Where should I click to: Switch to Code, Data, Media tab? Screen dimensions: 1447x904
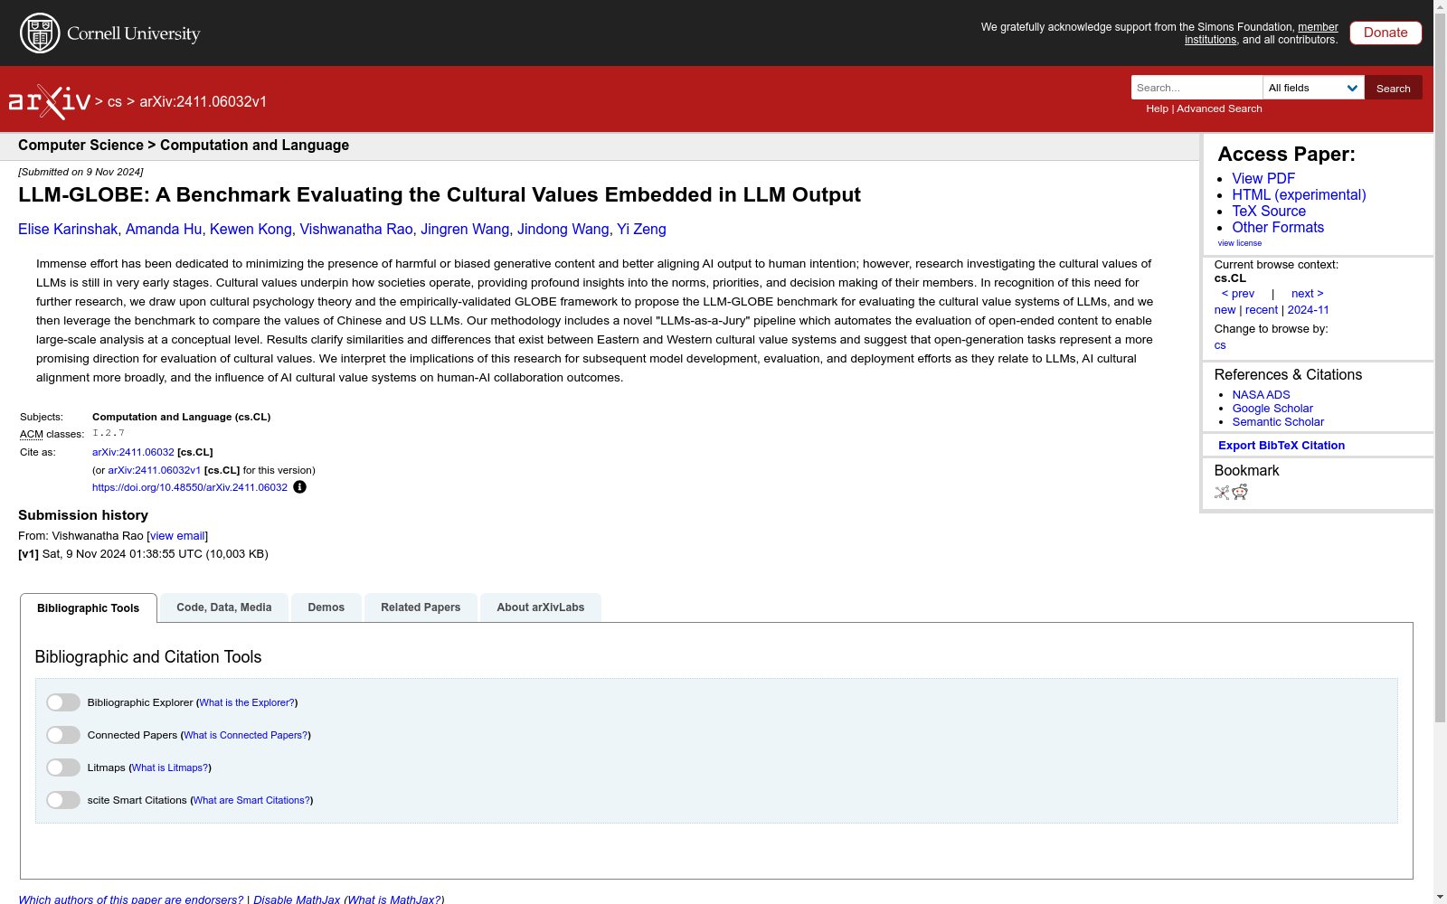[224, 607]
